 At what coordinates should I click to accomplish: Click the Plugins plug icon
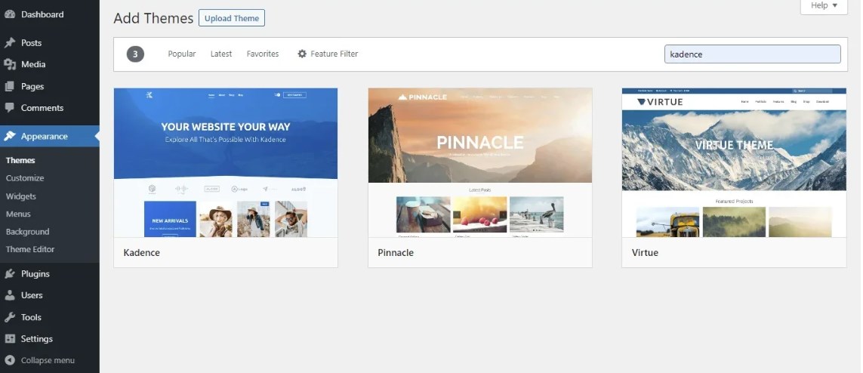coord(9,274)
